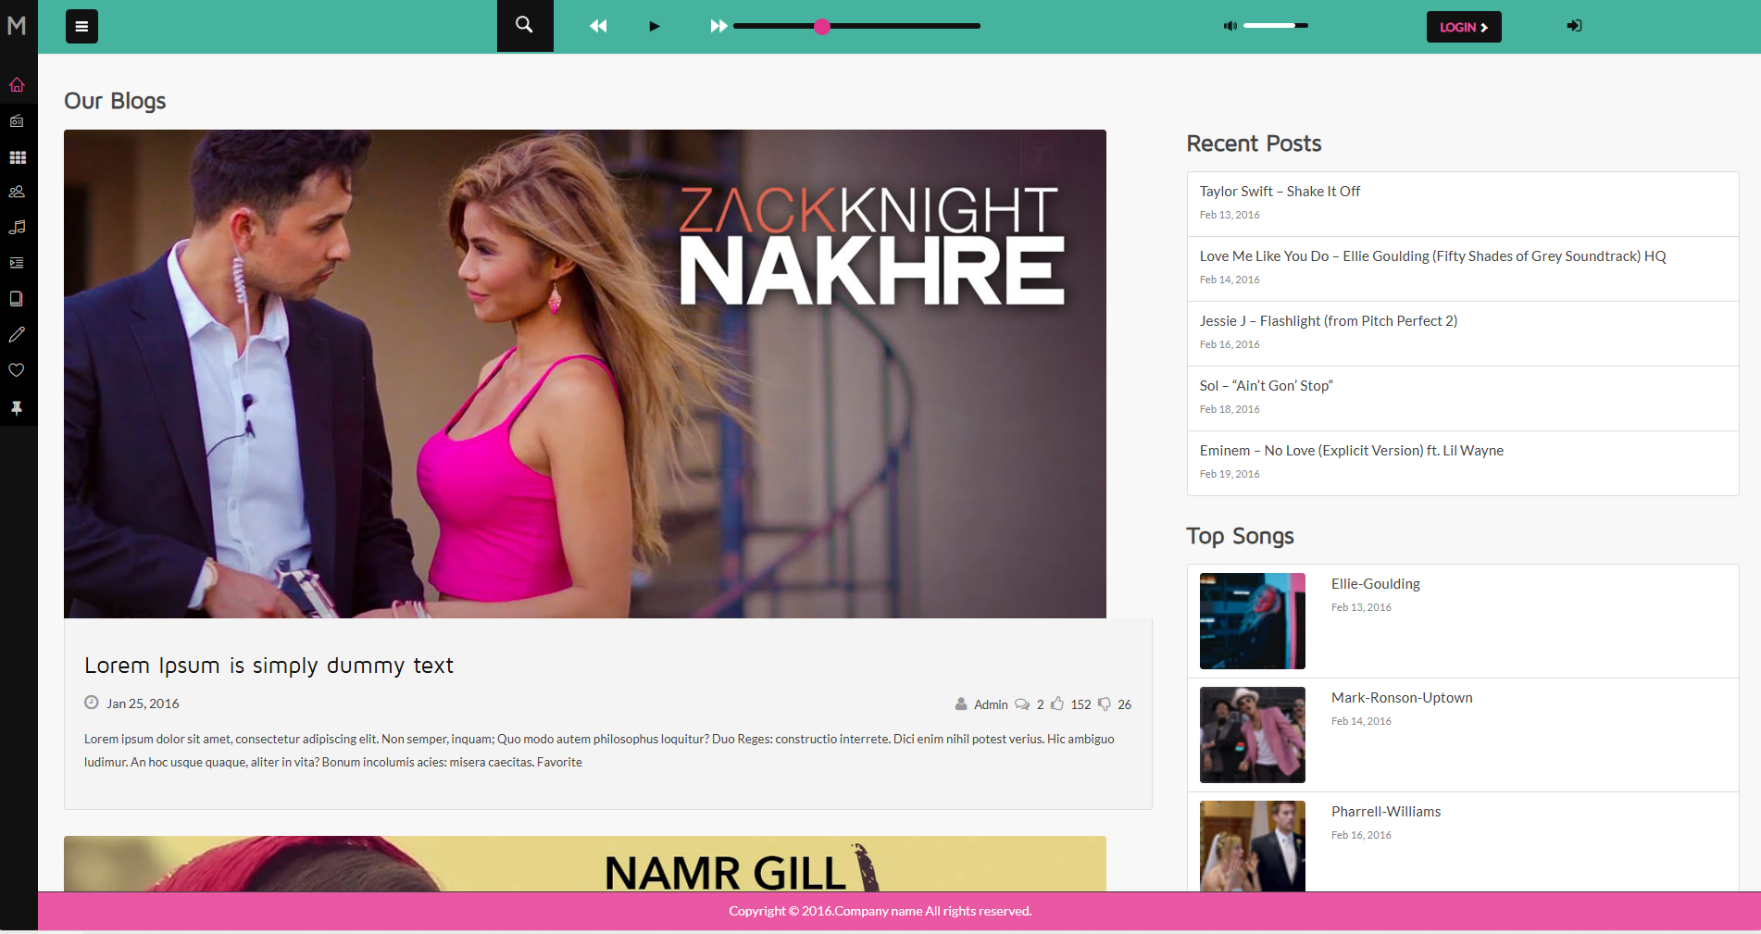Skip forward to next track

pos(718,26)
